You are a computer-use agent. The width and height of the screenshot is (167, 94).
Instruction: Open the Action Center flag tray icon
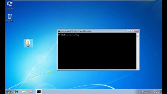143,92
